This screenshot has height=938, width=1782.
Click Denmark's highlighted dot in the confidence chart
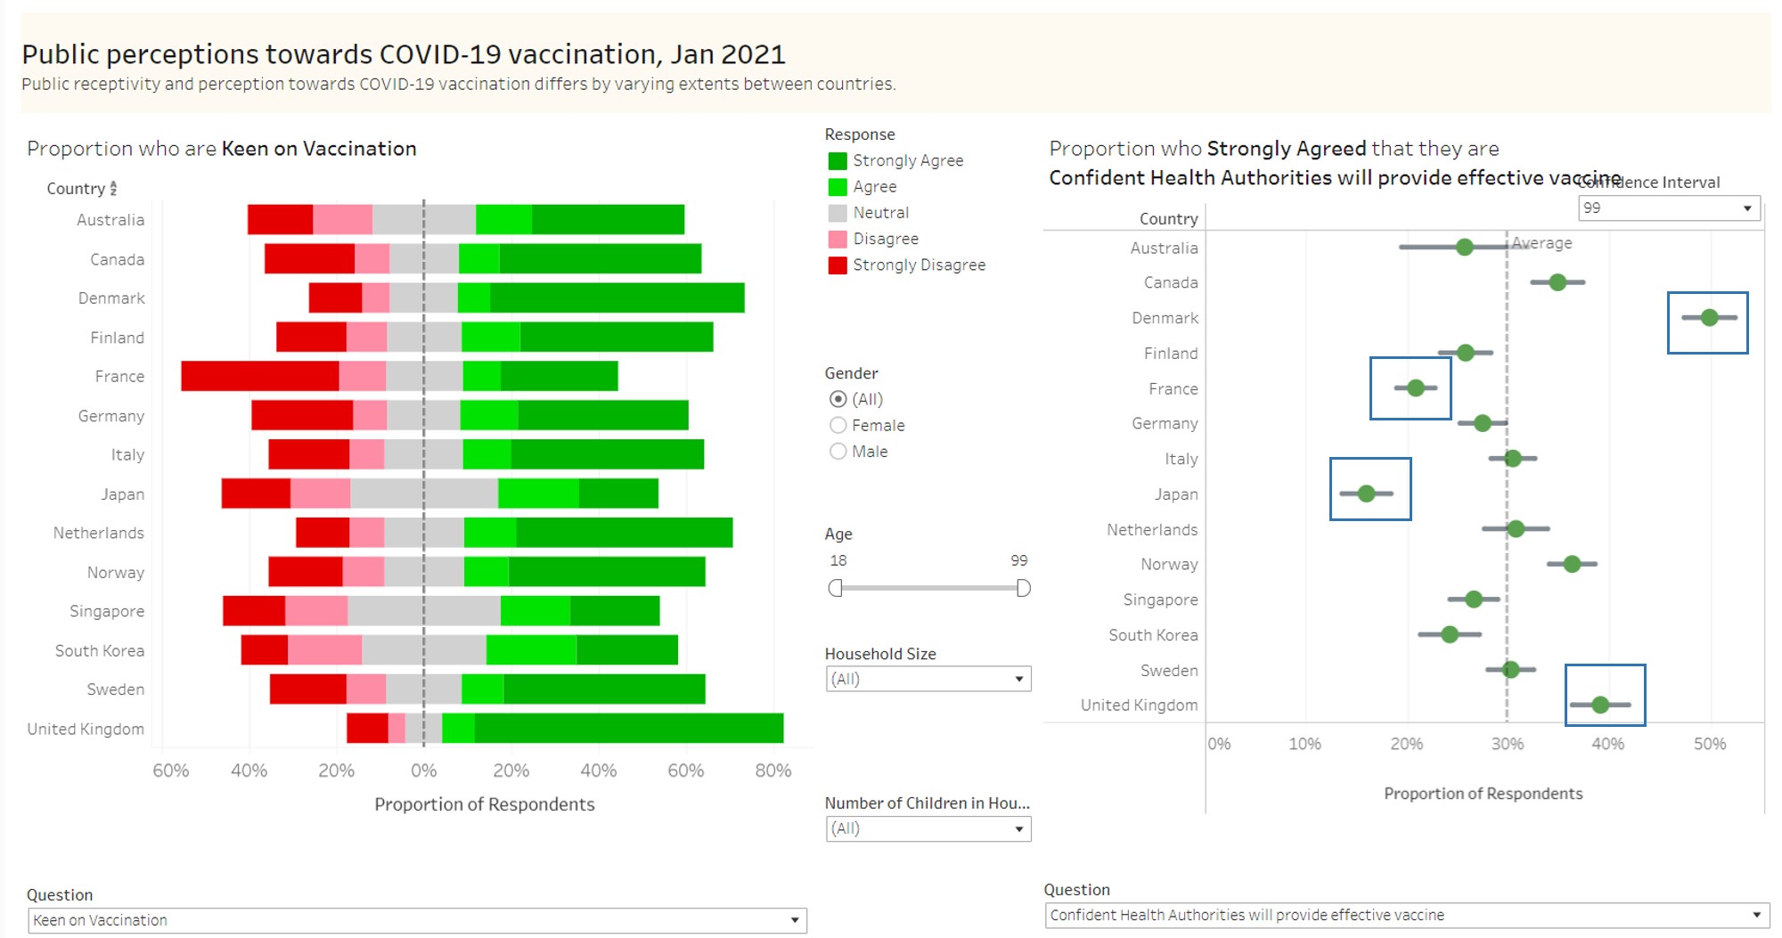[x=1709, y=317]
